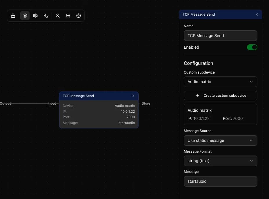Zoom in the canvas
This screenshot has height=199, width=269.
point(68,16)
